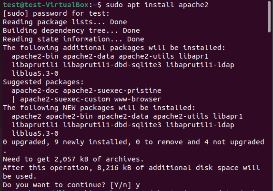273x191 pixels.
Task: Click the 'Reading state information... Done' line
Action: [x=73, y=39]
